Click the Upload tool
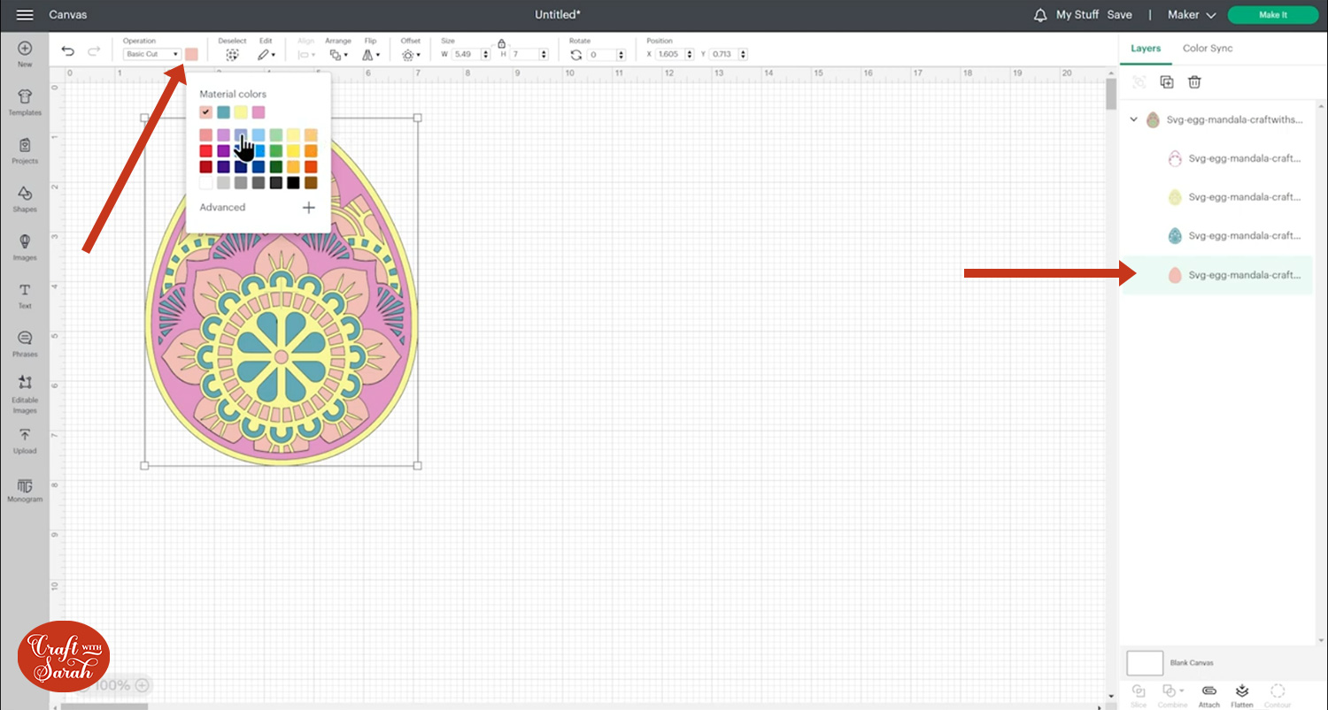 pyautogui.click(x=25, y=440)
